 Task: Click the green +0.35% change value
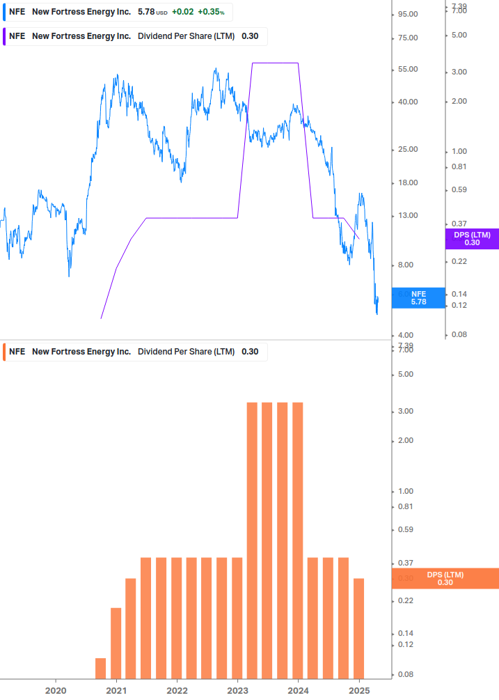212,12
